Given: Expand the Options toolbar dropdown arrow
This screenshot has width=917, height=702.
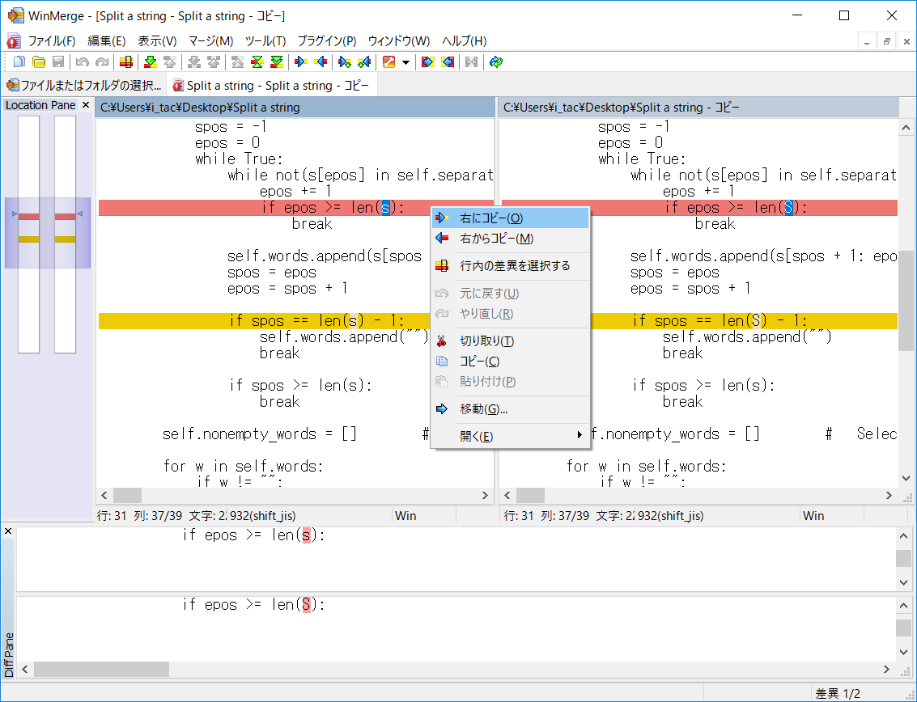Looking at the screenshot, I should pos(405,62).
